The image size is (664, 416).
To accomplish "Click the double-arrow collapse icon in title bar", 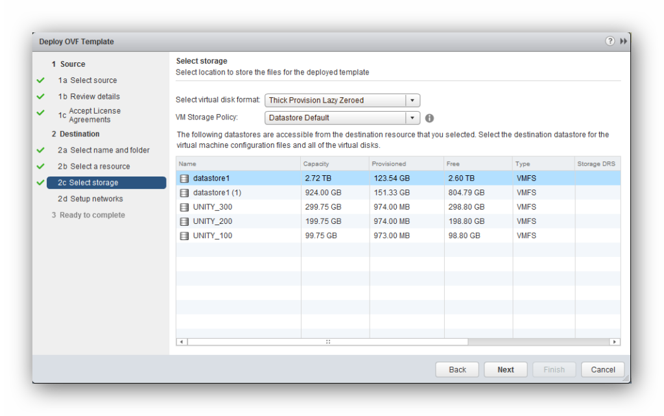I will 623,40.
